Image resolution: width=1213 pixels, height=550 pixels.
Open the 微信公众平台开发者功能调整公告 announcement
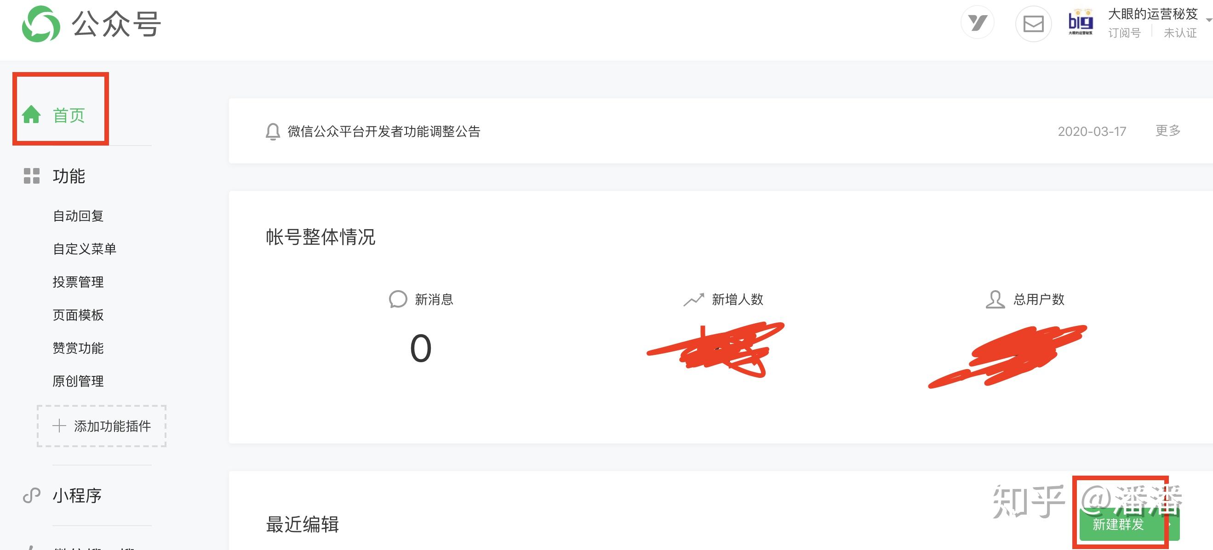coord(384,132)
